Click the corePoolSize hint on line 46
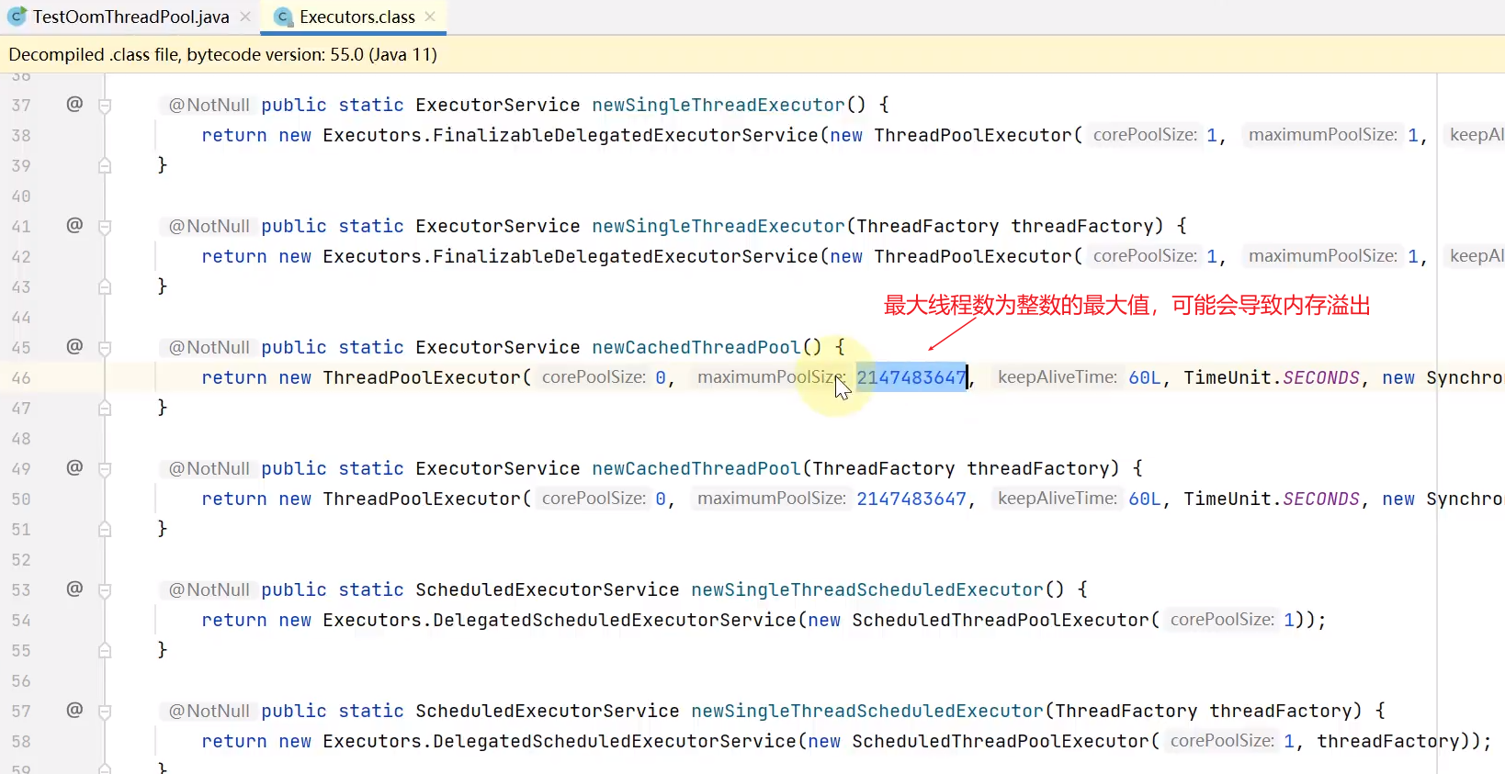 pyautogui.click(x=594, y=377)
